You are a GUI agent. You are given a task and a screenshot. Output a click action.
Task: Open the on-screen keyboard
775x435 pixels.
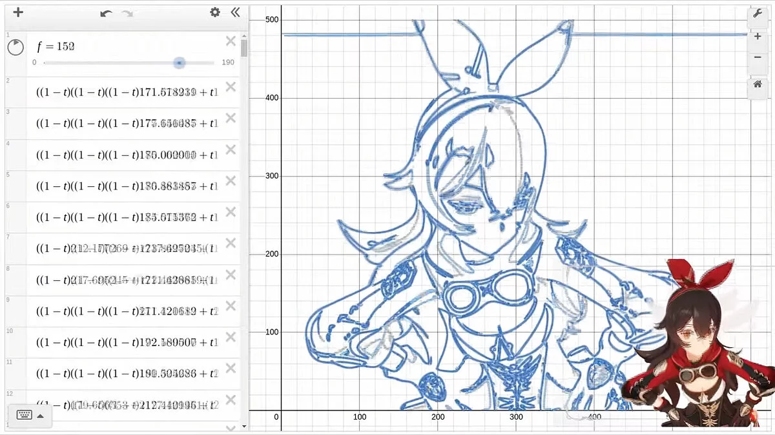click(25, 415)
